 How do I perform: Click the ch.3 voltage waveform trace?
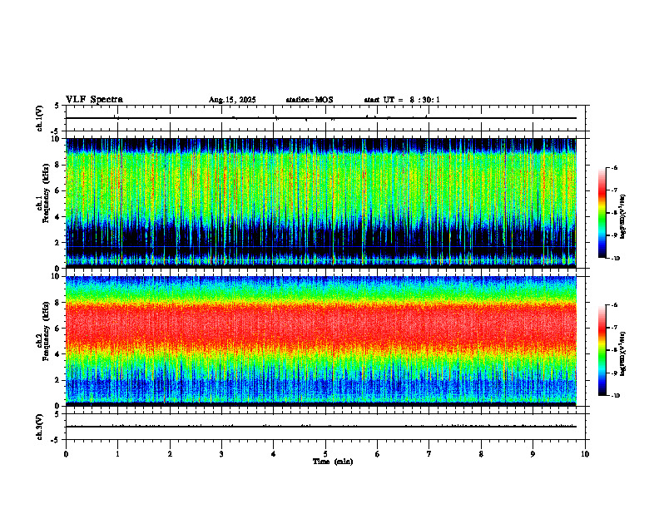pos(321,427)
